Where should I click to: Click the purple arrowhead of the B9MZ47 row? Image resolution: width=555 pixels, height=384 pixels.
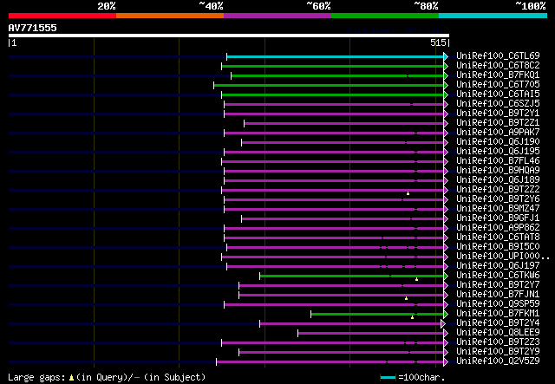click(446, 210)
